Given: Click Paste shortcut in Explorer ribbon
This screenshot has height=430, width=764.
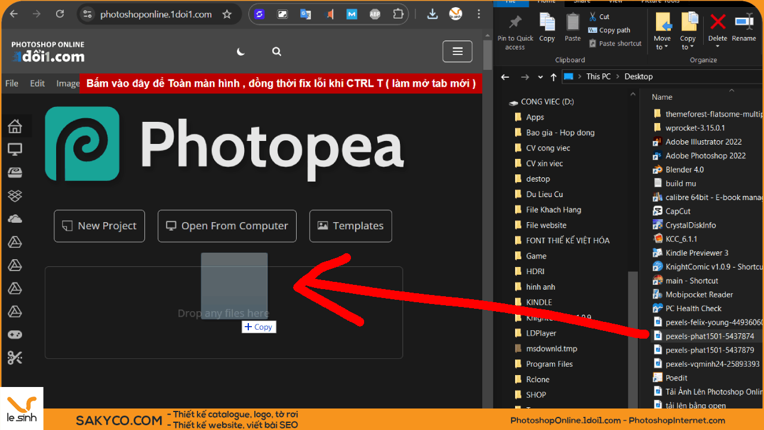Looking at the screenshot, I should point(615,44).
